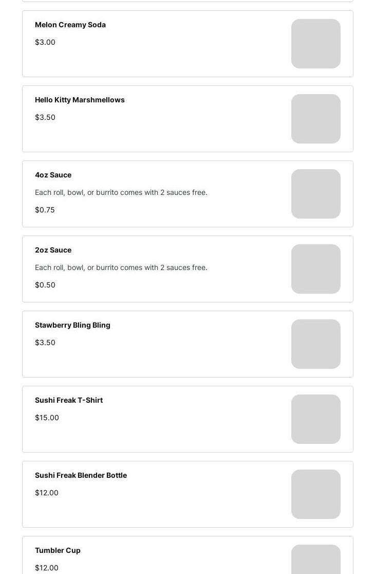Select the Sushi Freak T-Shirt name
The image size is (375, 574).
click(69, 400)
